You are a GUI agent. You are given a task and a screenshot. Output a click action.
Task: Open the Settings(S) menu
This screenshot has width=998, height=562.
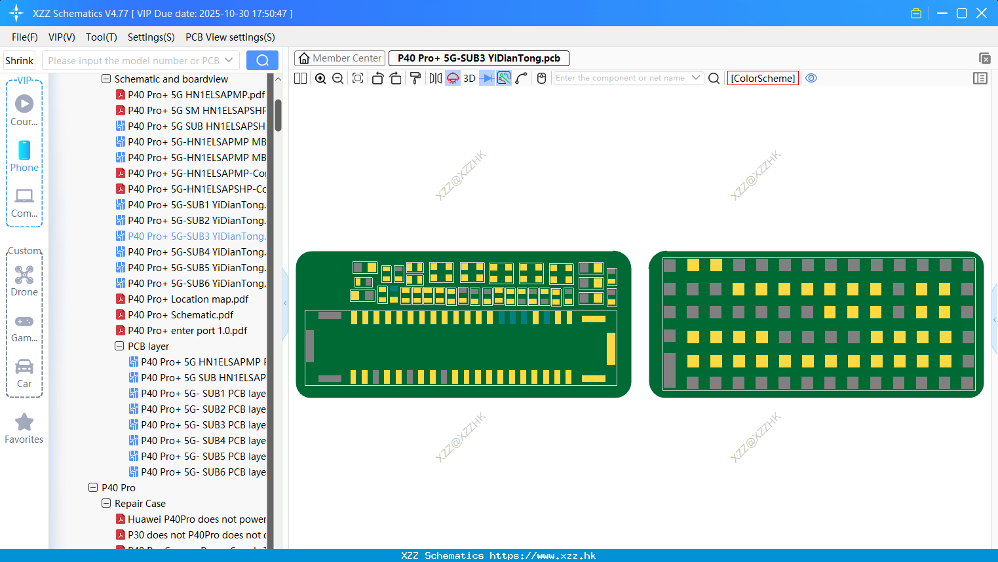coord(151,37)
